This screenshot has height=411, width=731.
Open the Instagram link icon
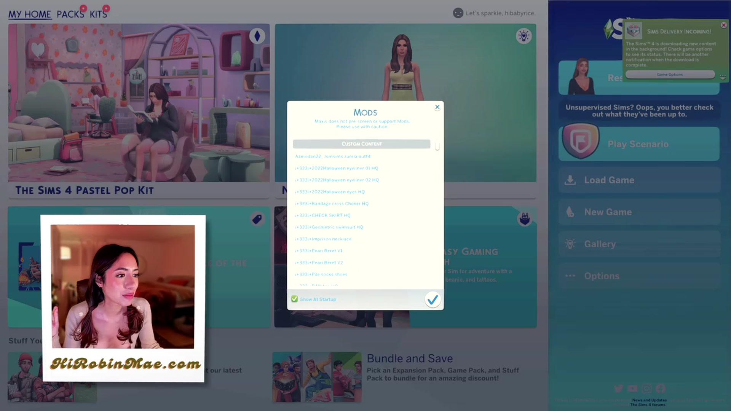(646, 389)
